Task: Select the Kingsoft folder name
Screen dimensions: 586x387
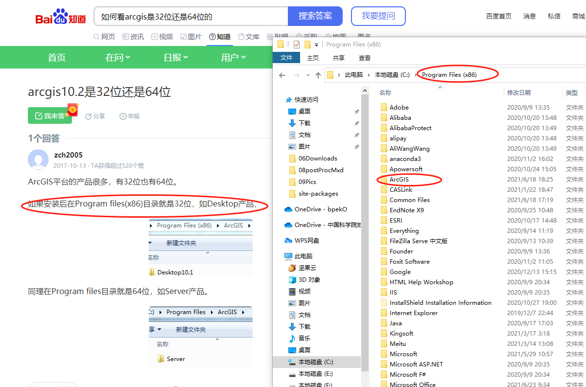Action: coord(401,333)
